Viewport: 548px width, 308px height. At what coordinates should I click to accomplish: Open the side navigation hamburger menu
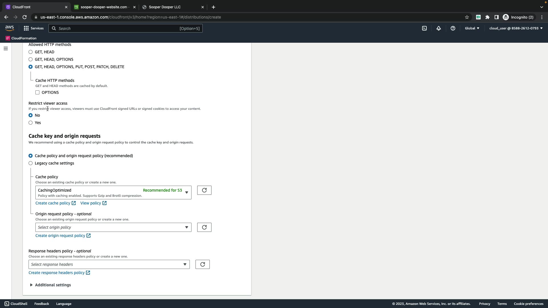[x=5, y=48]
